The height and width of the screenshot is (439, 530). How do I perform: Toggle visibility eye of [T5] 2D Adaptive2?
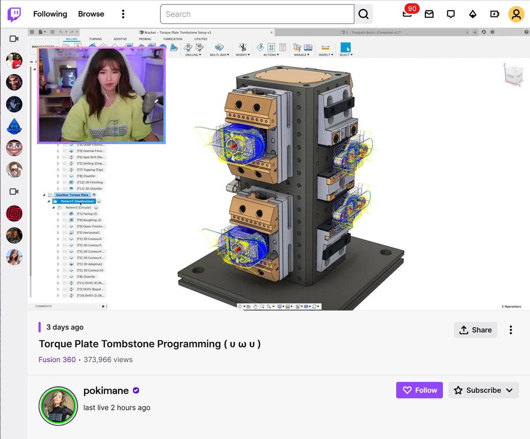pyautogui.click(x=64, y=264)
